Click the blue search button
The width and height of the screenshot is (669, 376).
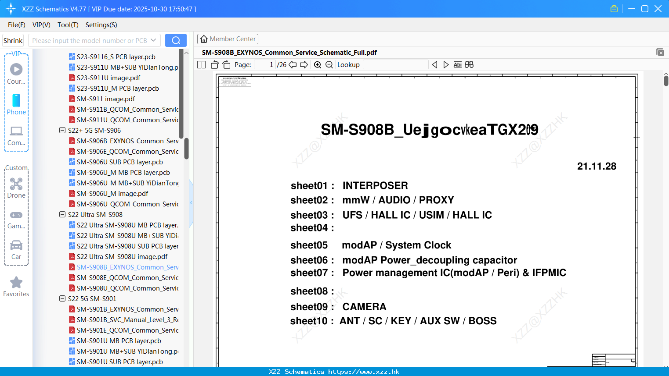[176, 40]
